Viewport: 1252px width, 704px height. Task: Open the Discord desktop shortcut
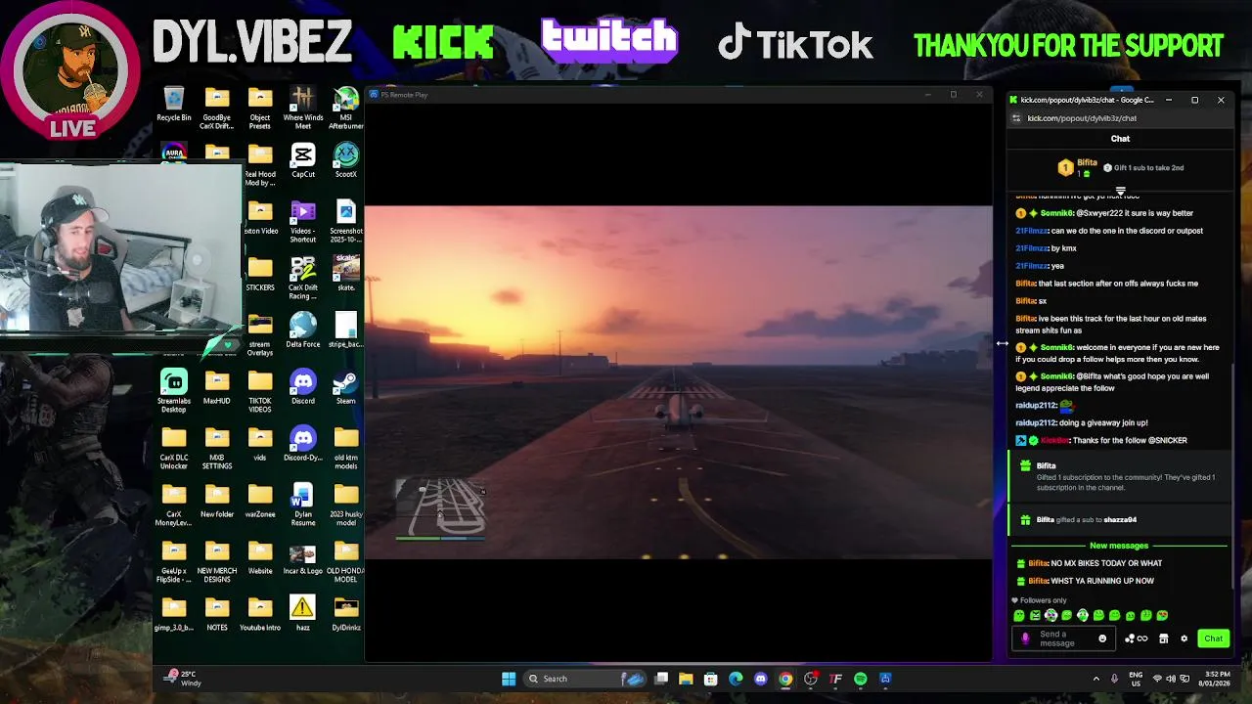(x=303, y=387)
